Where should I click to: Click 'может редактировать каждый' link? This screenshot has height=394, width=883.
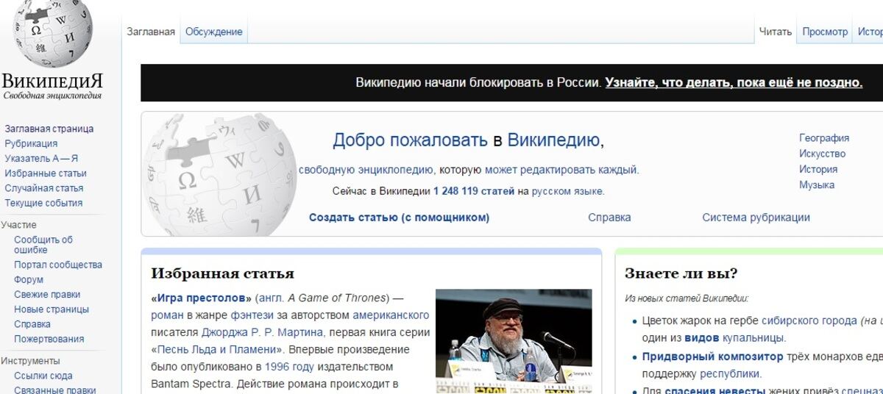tap(560, 170)
